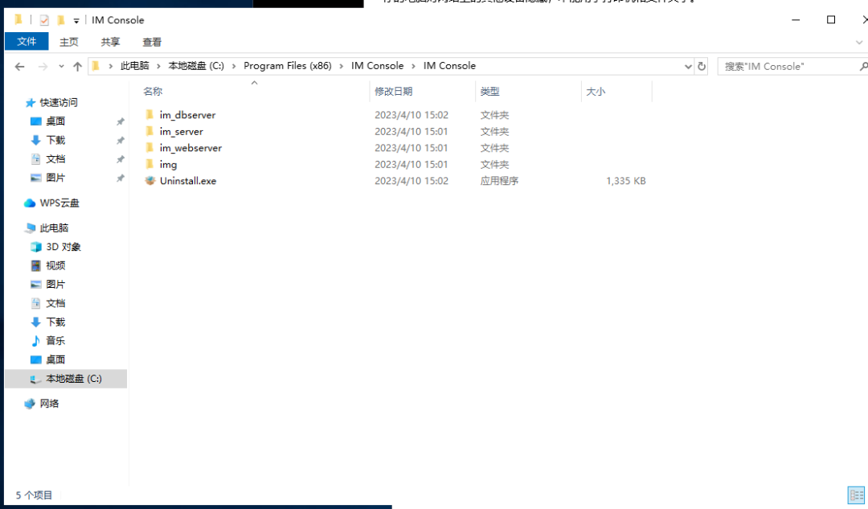Unpin 桌面 using its pin icon

tap(120, 122)
